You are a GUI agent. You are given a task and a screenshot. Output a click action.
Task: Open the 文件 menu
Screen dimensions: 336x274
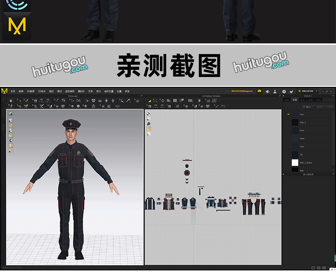click(x=13, y=91)
